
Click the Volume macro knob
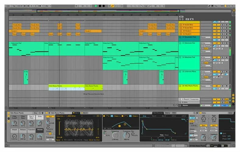pyautogui.click(x=40, y=136)
